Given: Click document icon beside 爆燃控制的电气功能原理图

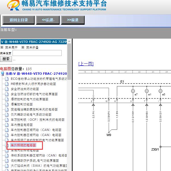Looking at the screenshot, I should click(x=7, y=99).
